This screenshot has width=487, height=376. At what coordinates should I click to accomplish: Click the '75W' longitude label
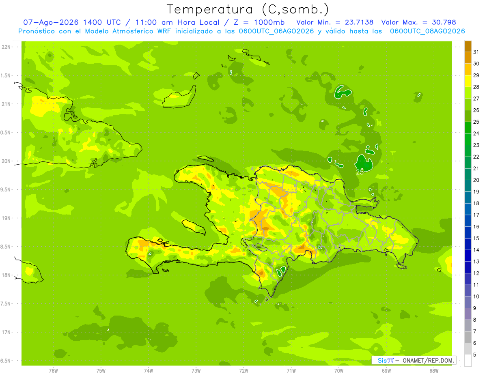tap(101, 370)
